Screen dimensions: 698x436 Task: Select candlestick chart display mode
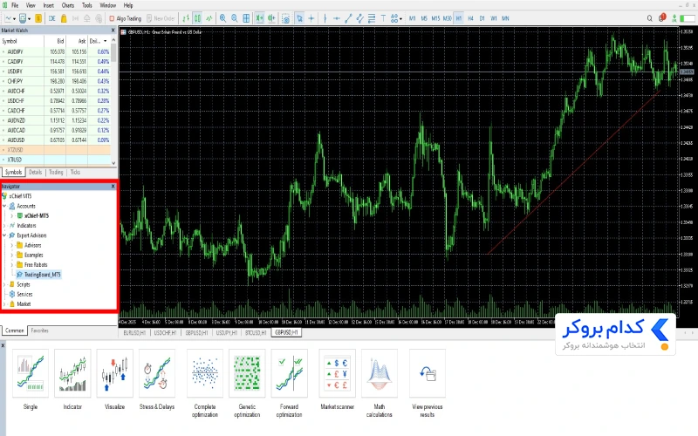pyautogui.click(x=197, y=18)
